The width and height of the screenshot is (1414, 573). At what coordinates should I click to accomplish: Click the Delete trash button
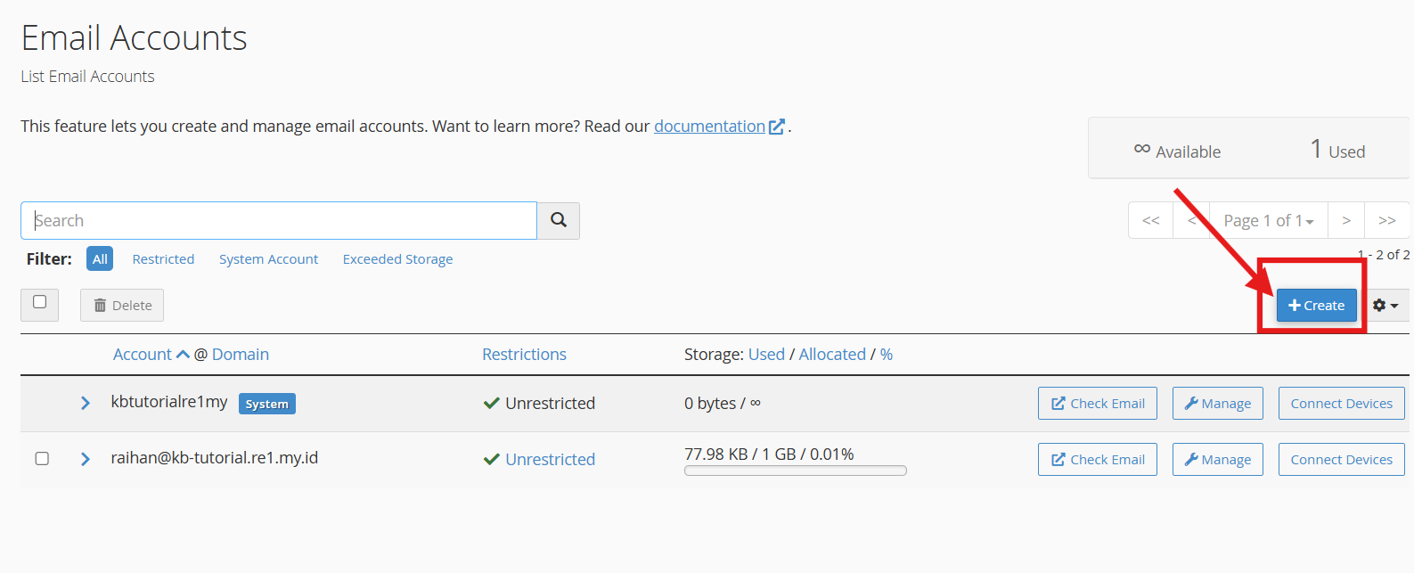pyautogui.click(x=122, y=306)
